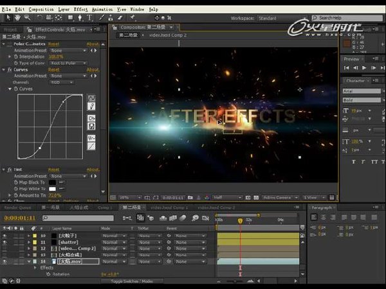Click About for the Tint effect
The width and height of the screenshot is (386, 289).
click(x=93, y=170)
